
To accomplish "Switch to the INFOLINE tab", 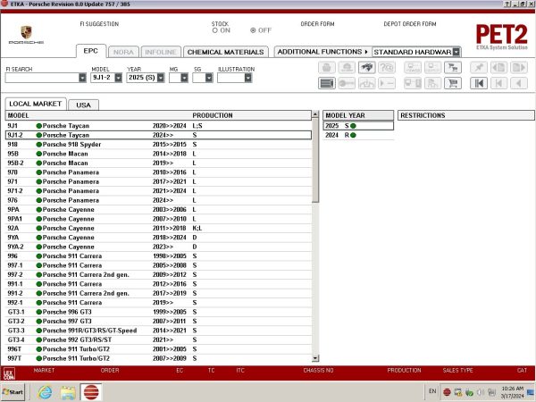I will (161, 52).
